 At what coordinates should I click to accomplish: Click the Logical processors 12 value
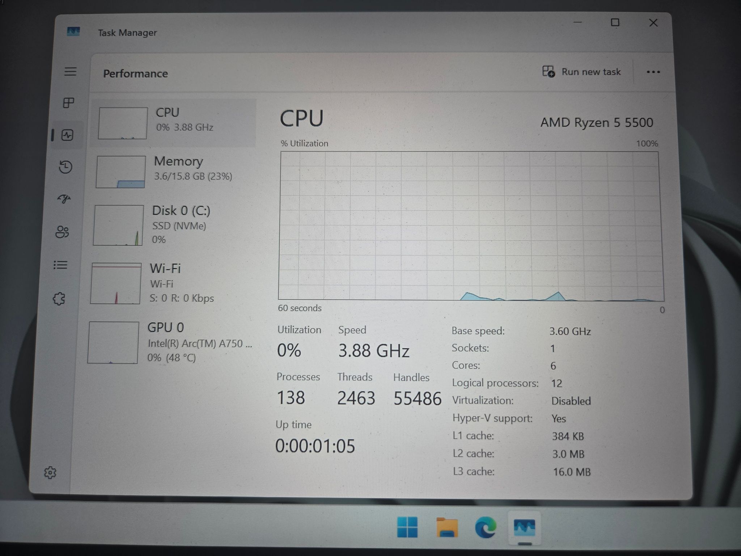pyautogui.click(x=556, y=383)
